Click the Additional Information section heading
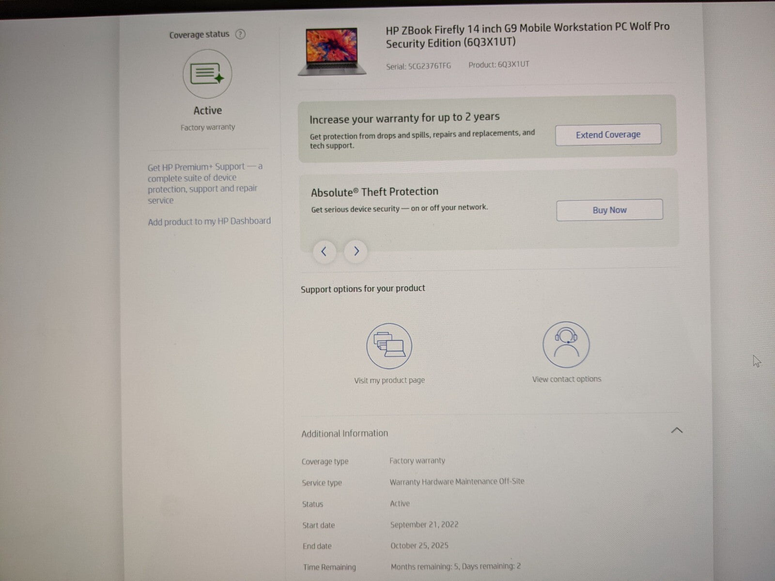Screen dimensions: 775x581 pos(344,433)
